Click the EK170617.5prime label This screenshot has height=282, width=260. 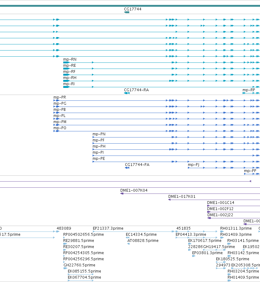pos(205,240)
